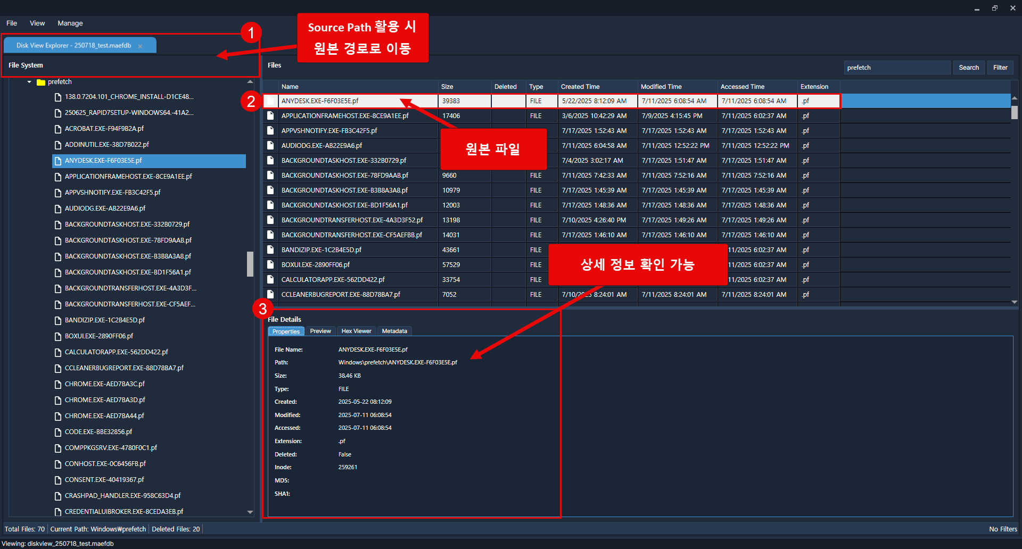Open the Manage menu
The width and height of the screenshot is (1022, 549).
[x=70, y=23]
